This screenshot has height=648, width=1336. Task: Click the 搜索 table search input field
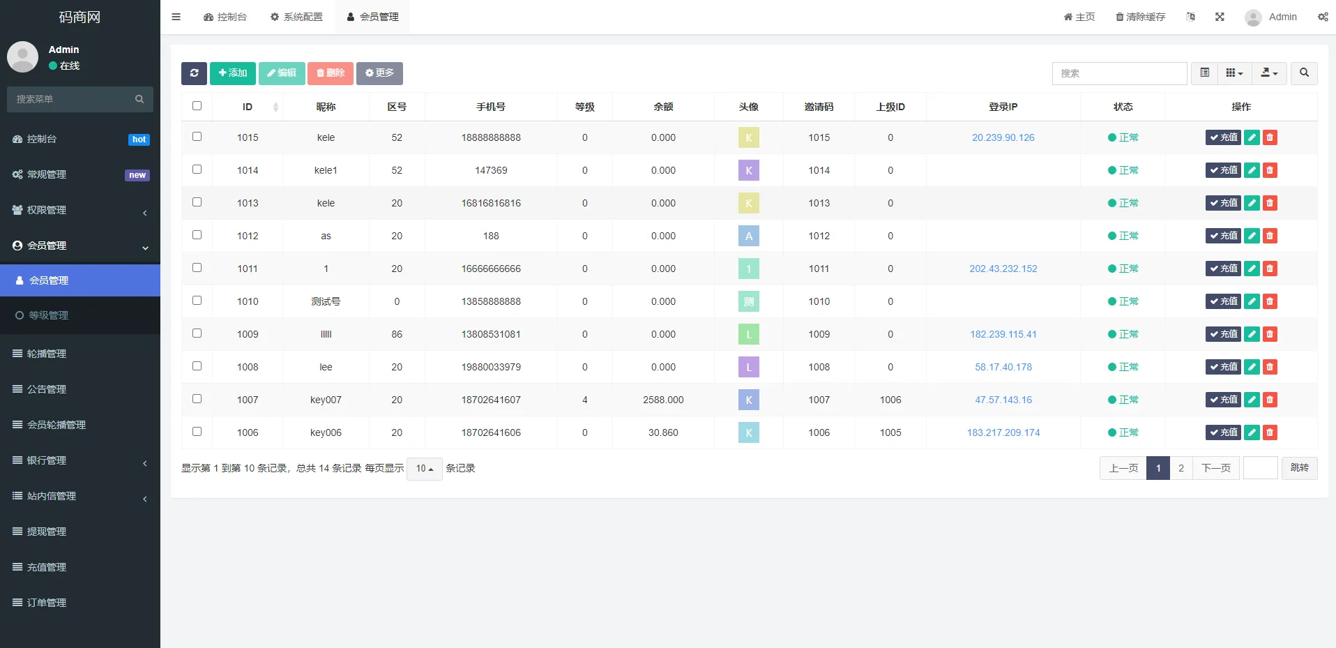1119,73
